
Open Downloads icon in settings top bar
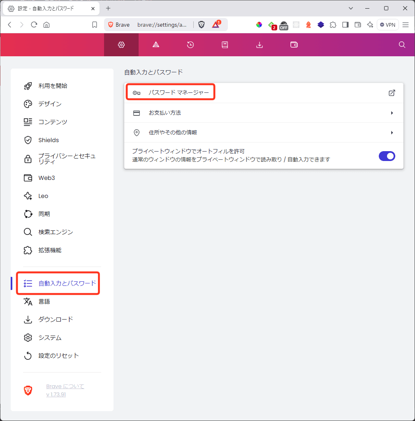260,45
